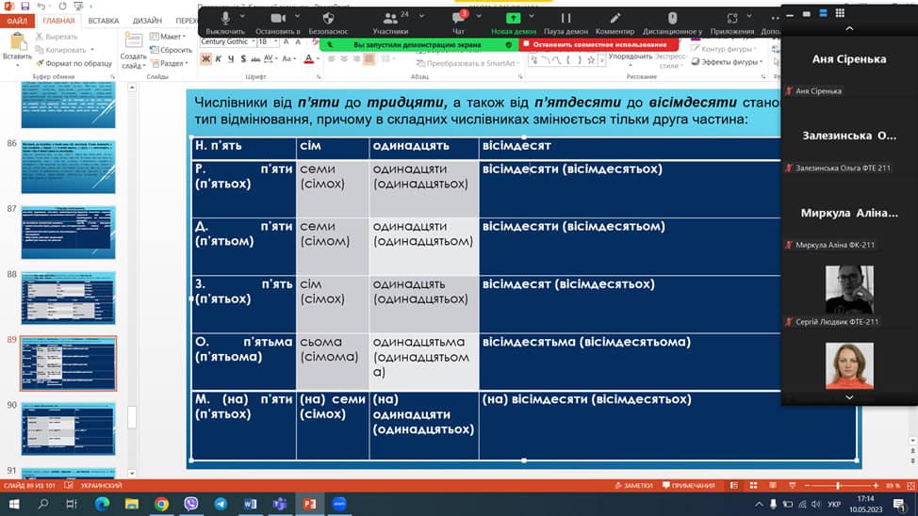The image size is (918, 516).
Task: Expand the Макет layout dropdown
Action: (x=171, y=37)
